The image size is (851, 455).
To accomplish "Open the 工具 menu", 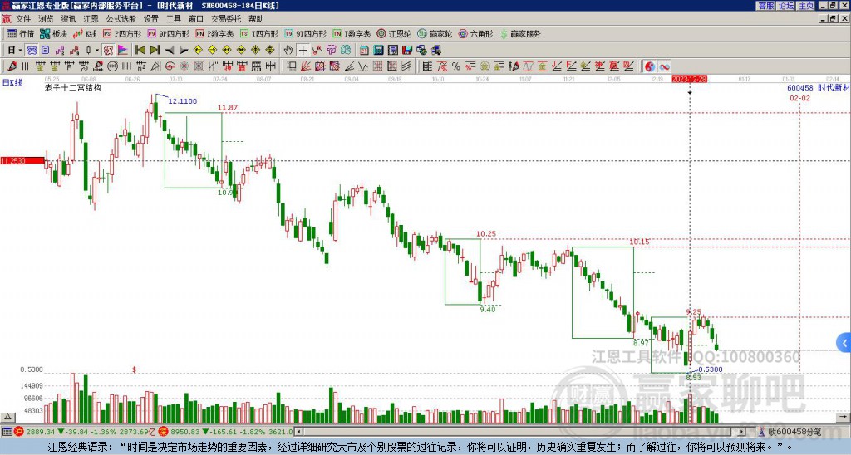I will point(173,19).
